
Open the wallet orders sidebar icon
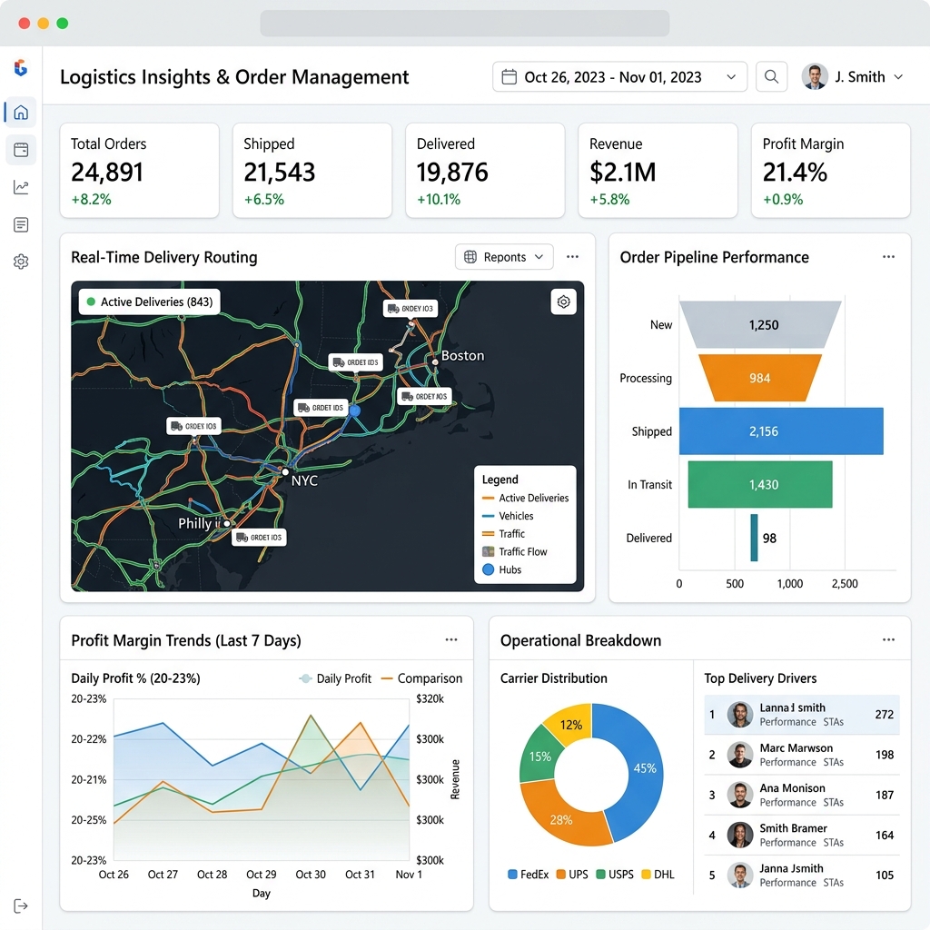21,150
